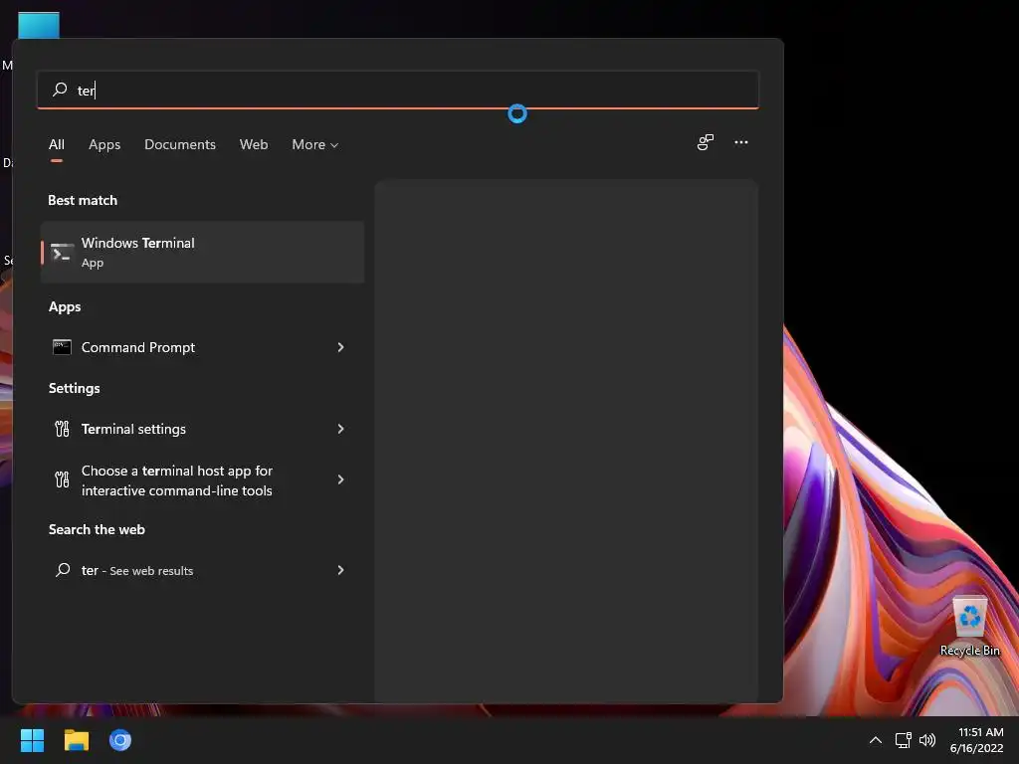The width and height of the screenshot is (1019, 764).
Task: Open File Explorer from the taskbar
Action: (x=76, y=740)
